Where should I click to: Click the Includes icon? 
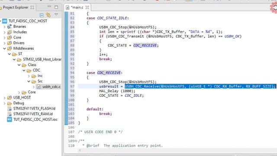click(x=10, y=32)
